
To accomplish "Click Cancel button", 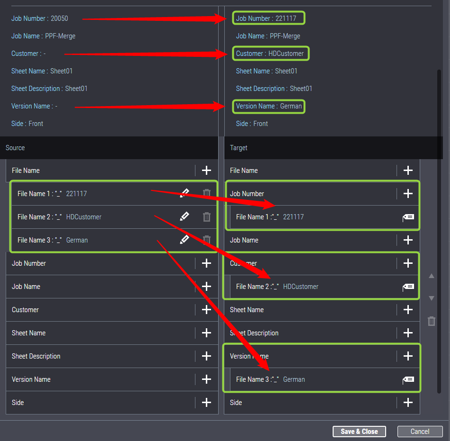I will [420, 432].
